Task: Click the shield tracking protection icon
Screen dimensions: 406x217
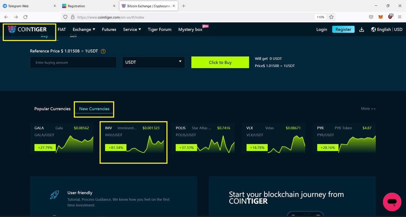Action: (x=66, y=17)
